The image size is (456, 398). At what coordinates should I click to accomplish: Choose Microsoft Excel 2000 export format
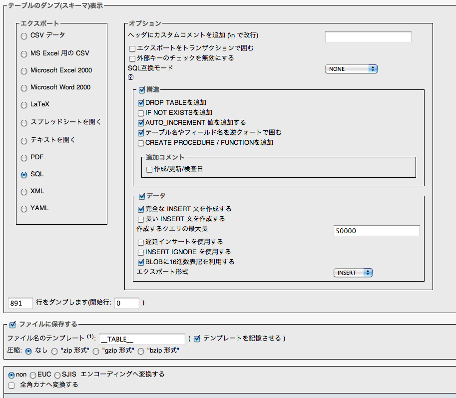click(x=24, y=71)
